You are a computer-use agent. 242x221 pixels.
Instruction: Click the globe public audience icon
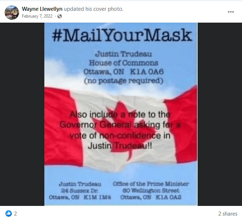coord(60,16)
